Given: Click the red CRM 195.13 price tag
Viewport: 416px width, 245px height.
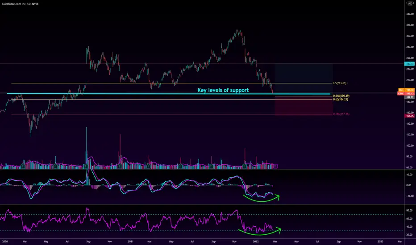Looking at the screenshot, I should coord(406,94).
